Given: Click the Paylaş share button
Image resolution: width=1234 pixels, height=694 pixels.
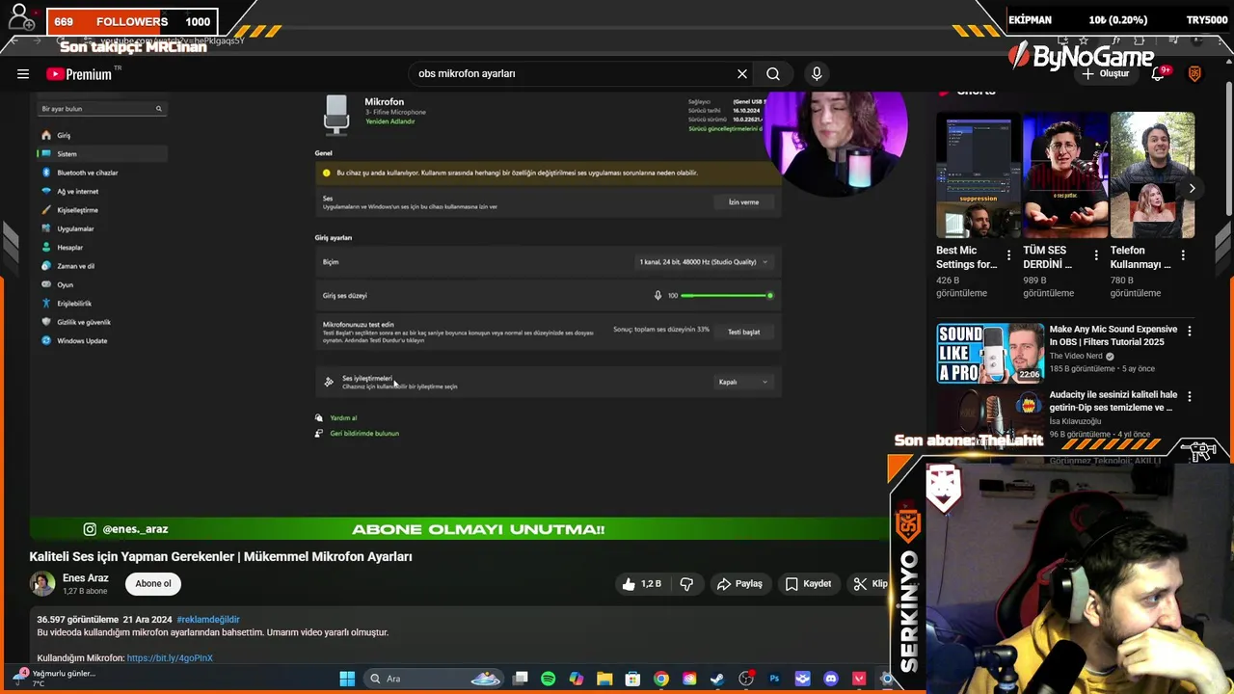Looking at the screenshot, I should (x=739, y=583).
